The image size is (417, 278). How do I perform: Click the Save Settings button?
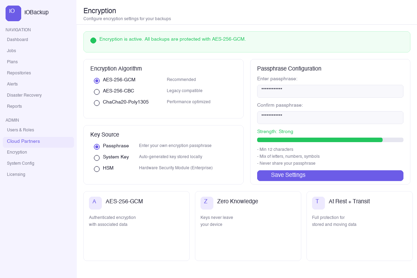pos(330,175)
